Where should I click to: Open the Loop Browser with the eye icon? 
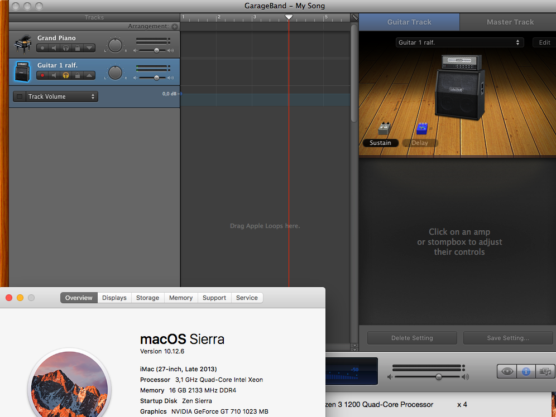[507, 371]
